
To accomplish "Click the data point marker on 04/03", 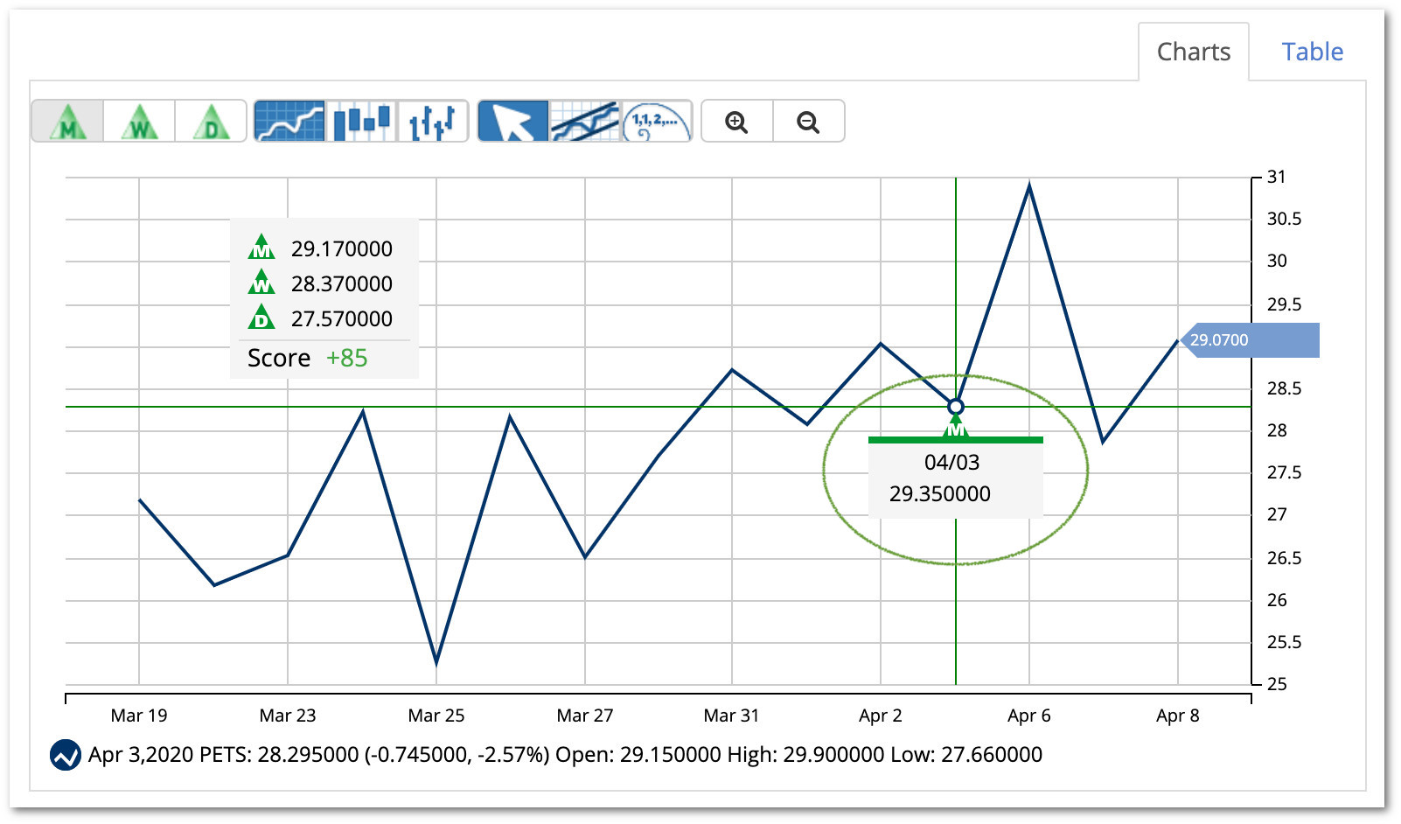I will coord(956,407).
